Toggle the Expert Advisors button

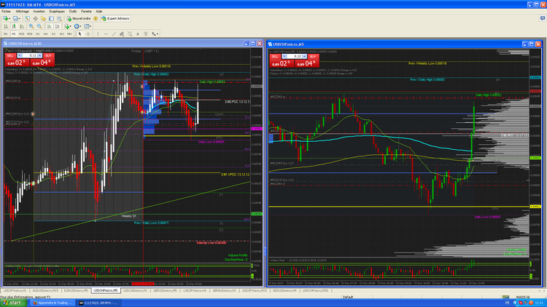coord(115,18)
